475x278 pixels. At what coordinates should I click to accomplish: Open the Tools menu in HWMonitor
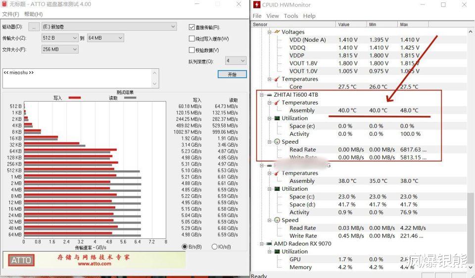coord(291,16)
